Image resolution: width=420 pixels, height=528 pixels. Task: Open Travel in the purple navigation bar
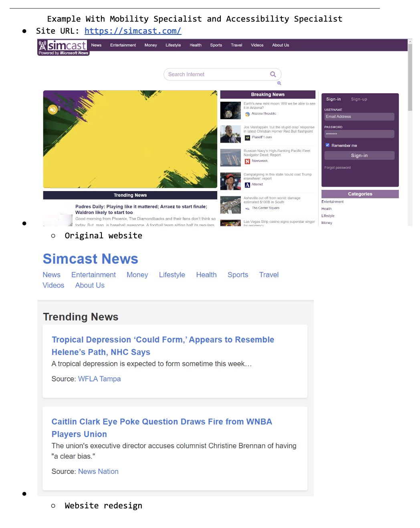[236, 45]
